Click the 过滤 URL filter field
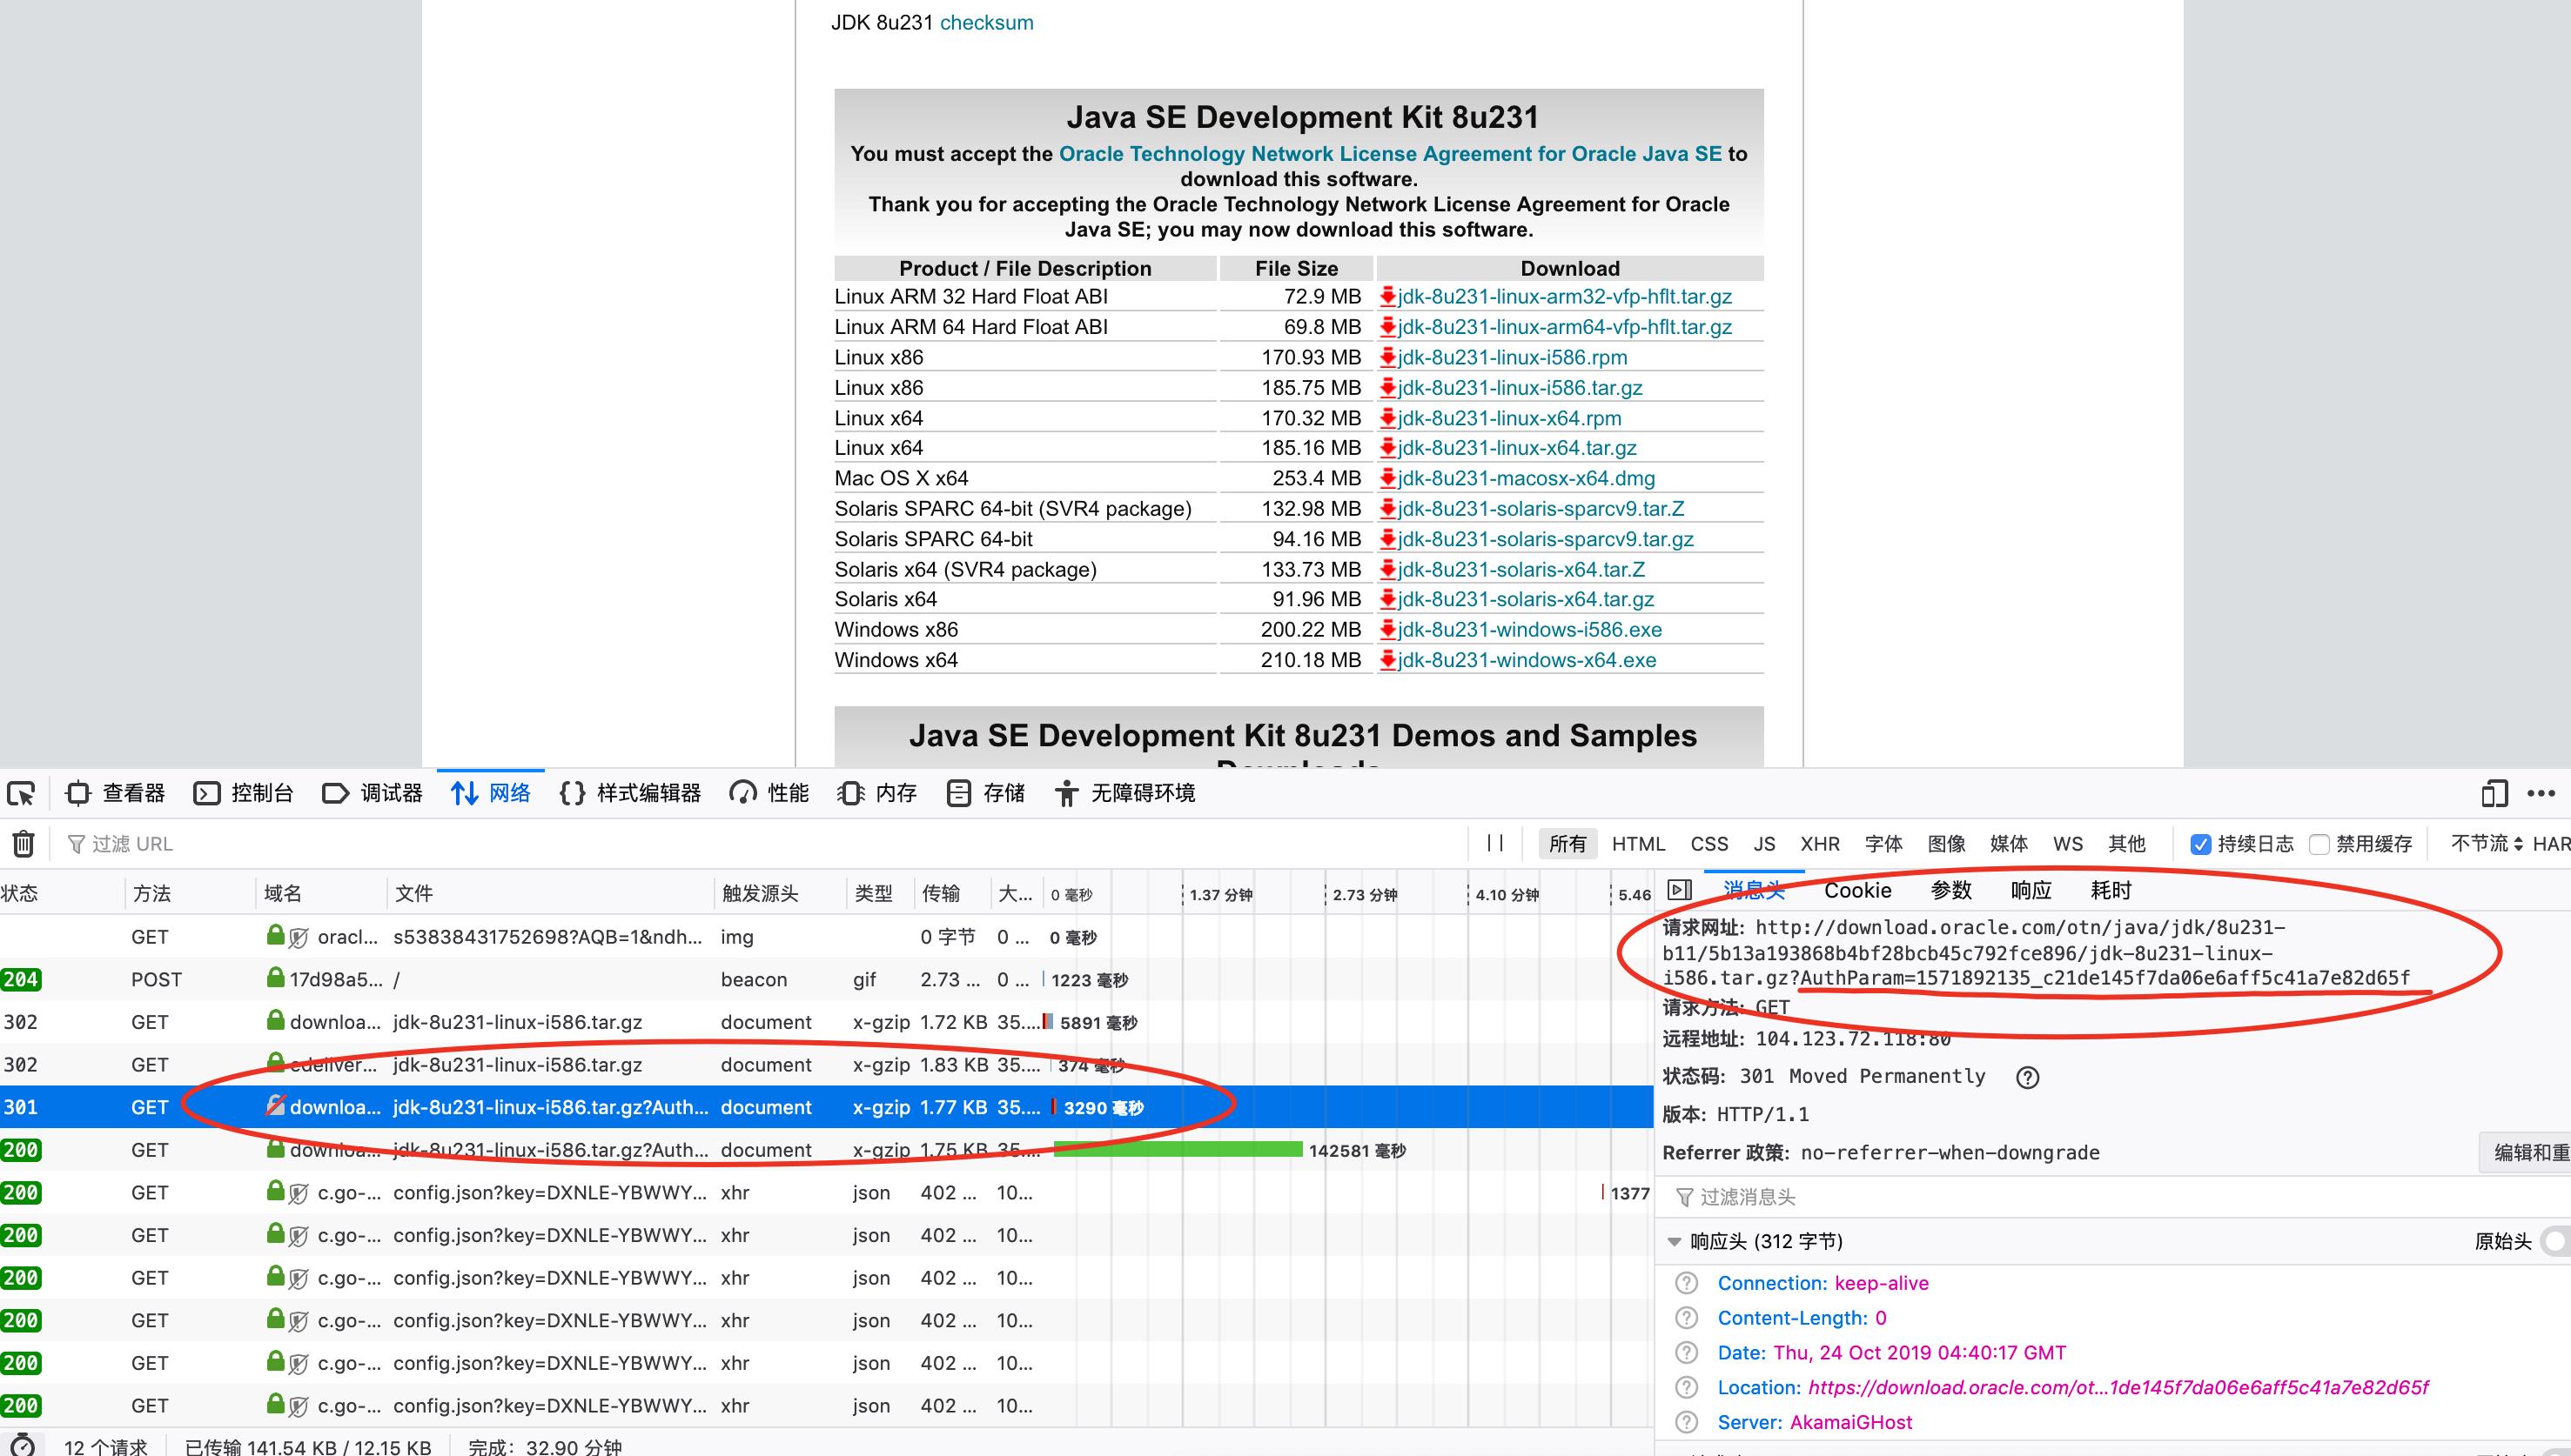 (x=761, y=844)
